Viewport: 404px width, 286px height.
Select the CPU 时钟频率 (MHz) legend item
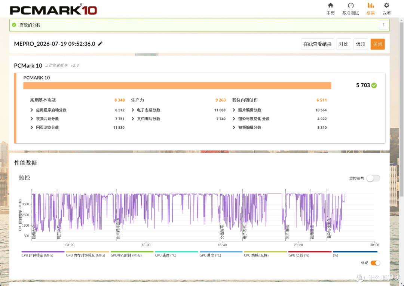click(43, 254)
